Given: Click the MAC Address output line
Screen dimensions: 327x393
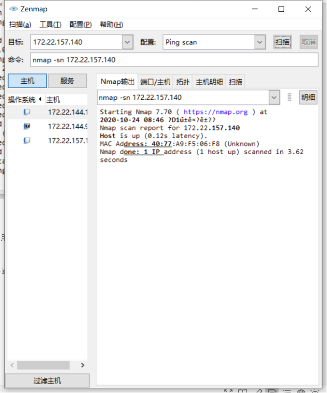Looking at the screenshot, I should [179, 144].
